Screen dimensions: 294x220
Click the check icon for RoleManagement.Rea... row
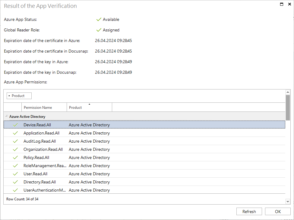coord(15,166)
